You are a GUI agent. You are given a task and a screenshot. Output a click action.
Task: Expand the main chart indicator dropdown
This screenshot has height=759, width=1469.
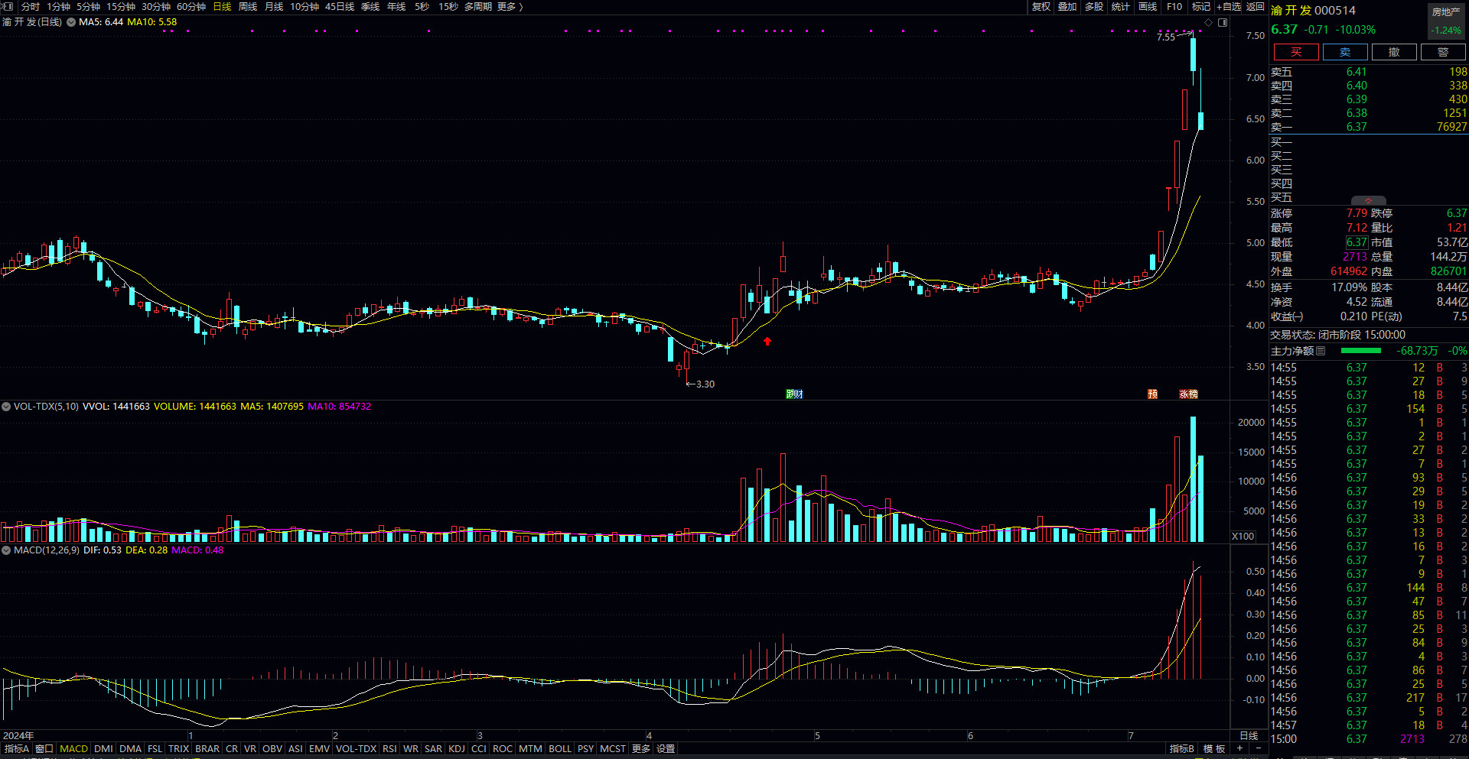coord(71,22)
